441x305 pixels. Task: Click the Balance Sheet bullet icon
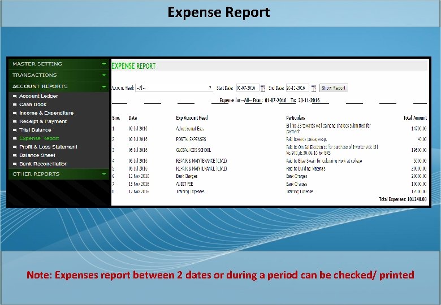click(x=15, y=155)
